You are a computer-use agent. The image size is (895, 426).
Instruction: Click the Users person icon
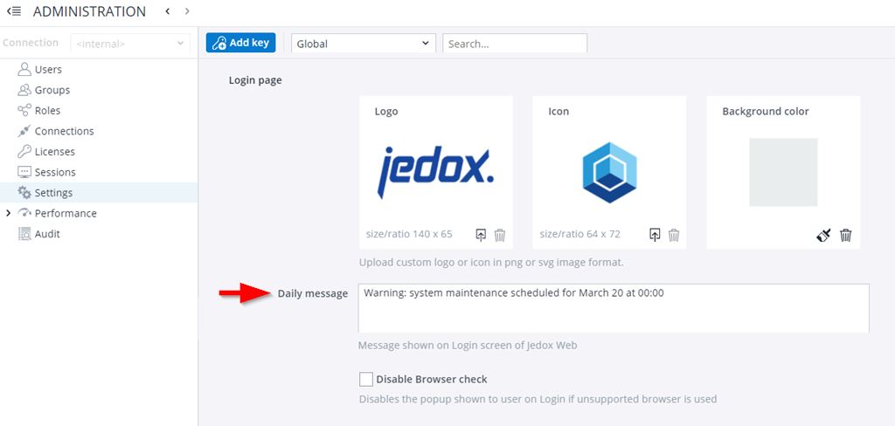tap(24, 69)
